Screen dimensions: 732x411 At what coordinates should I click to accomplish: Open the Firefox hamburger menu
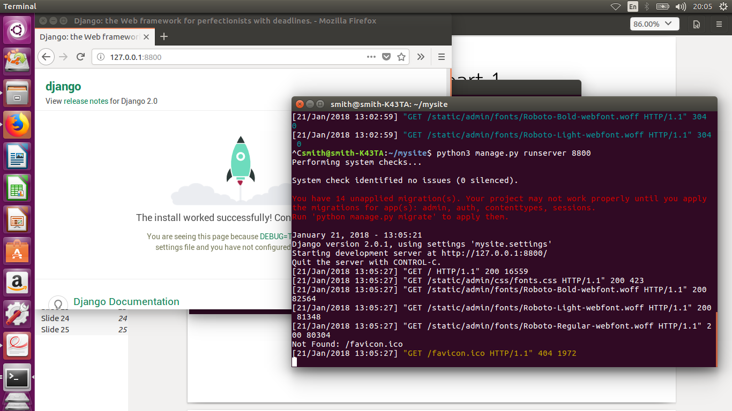click(x=442, y=57)
